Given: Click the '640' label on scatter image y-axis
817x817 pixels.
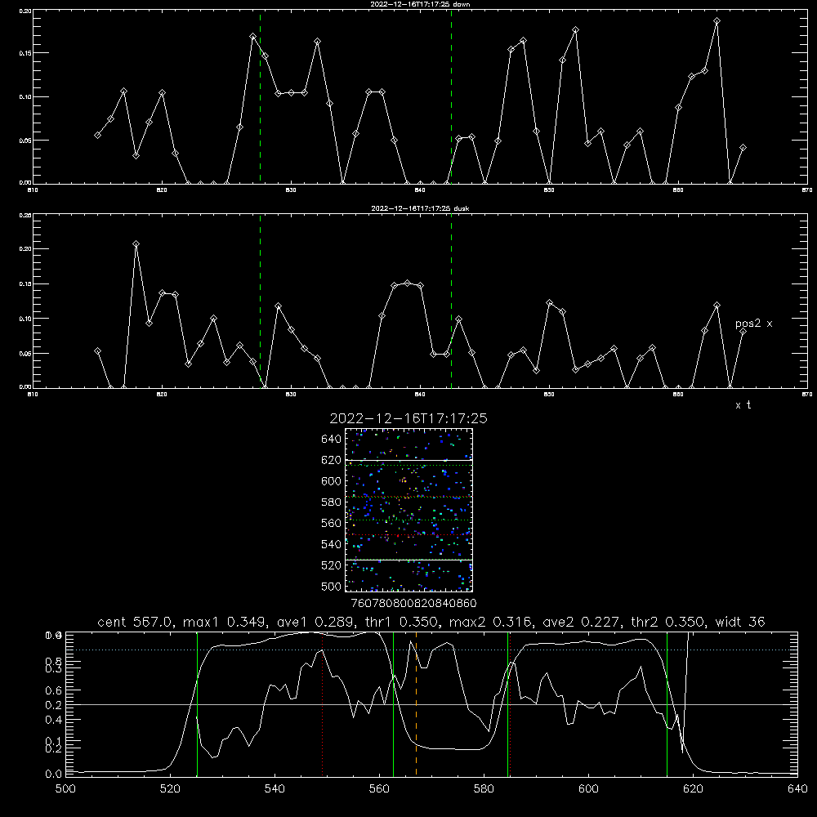Looking at the screenshot, I should point(332,440).
